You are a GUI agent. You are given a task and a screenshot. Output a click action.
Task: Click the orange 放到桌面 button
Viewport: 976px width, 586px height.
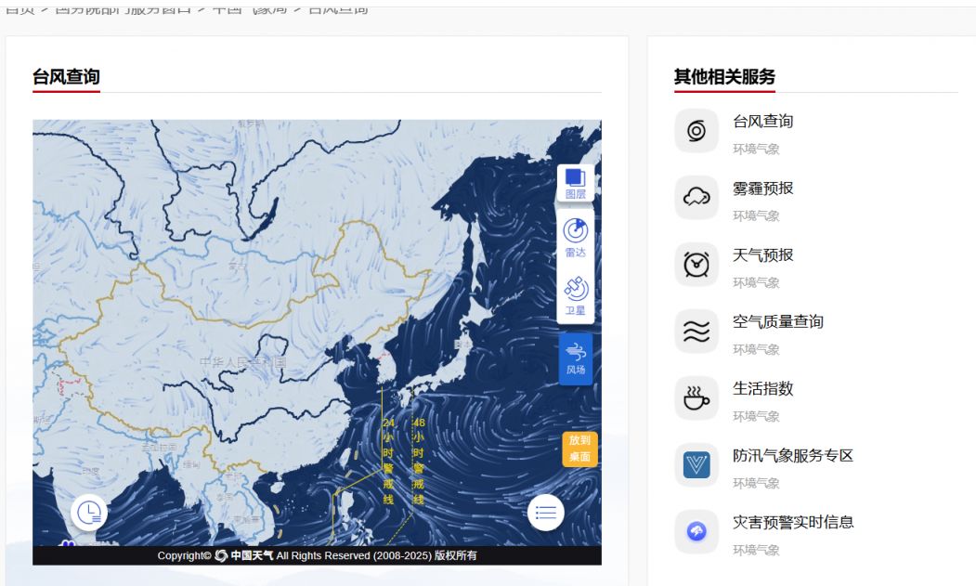pyautogui.click(x=579, y=449)
